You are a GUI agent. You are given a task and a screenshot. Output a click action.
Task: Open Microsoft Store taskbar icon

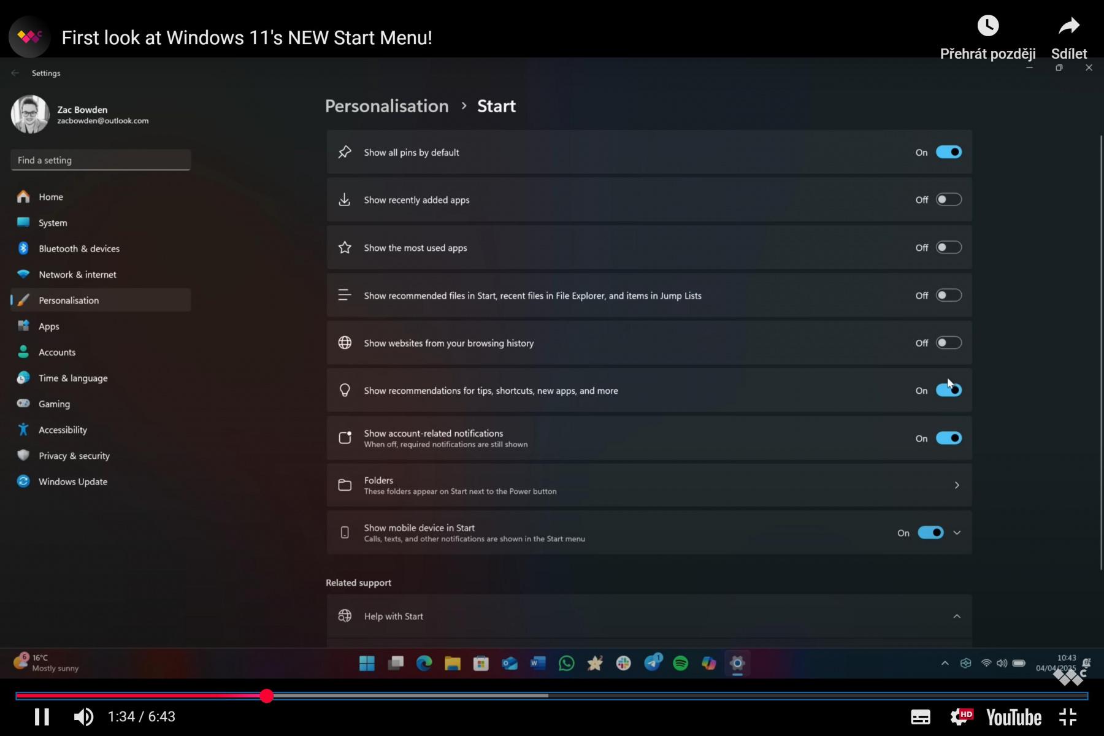click(481, 663)
